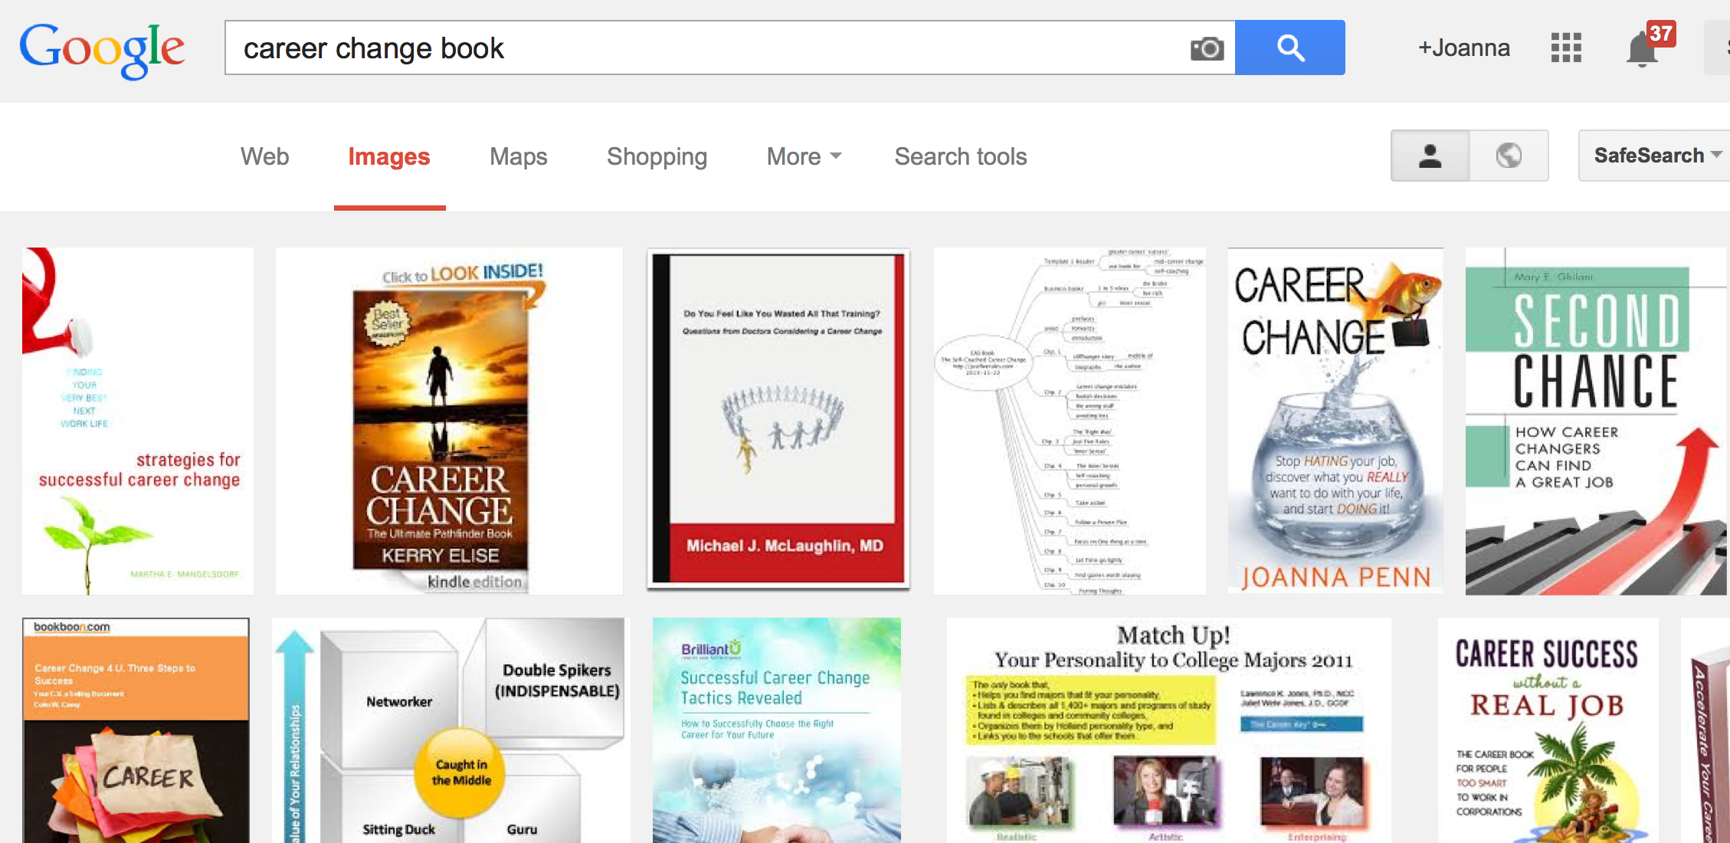Screen dimensions: 1730x843
Task: Open the SafeSearch dropdown
Action: pos(1655,156)
